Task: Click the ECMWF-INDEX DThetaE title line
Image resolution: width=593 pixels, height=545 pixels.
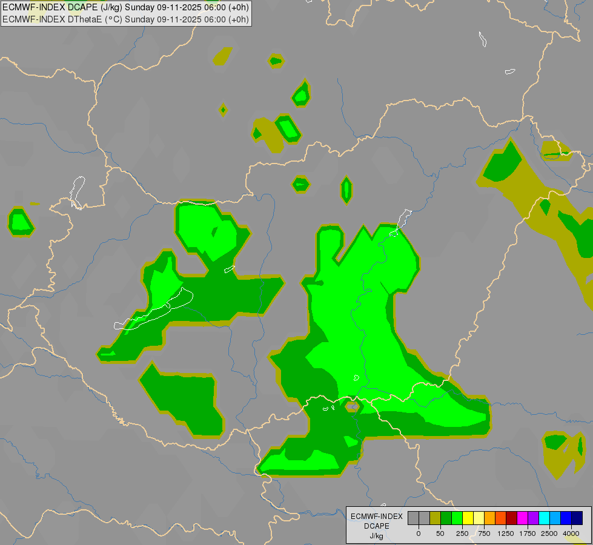Action: 125,19
